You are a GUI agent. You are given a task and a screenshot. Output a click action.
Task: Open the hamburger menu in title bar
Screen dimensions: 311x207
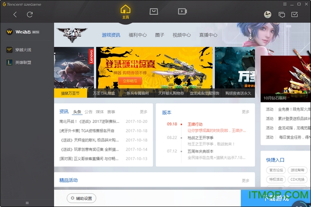(x=285, y=4)
